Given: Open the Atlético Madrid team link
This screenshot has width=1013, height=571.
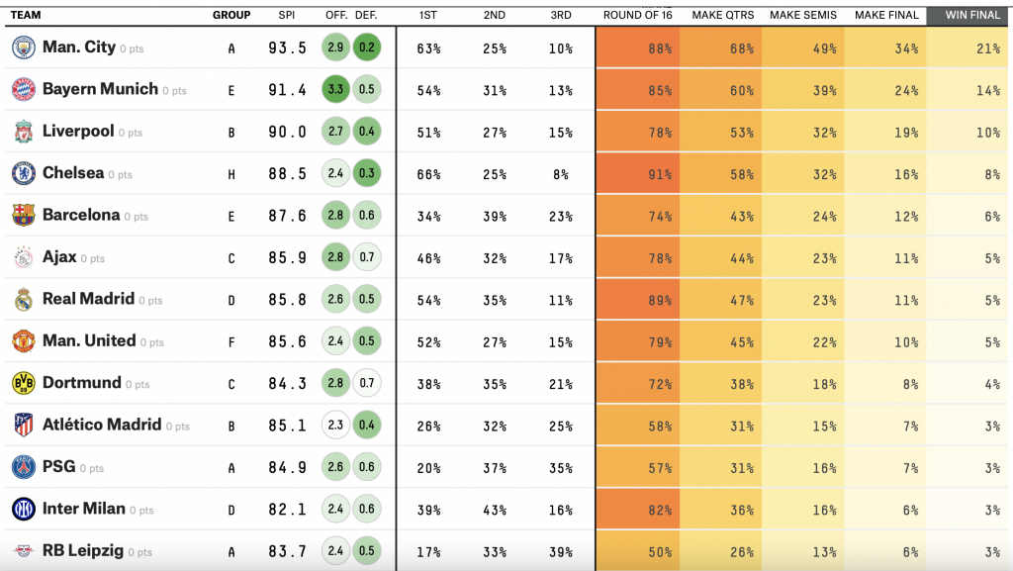Looking at the screenshot, I should 101,425.
